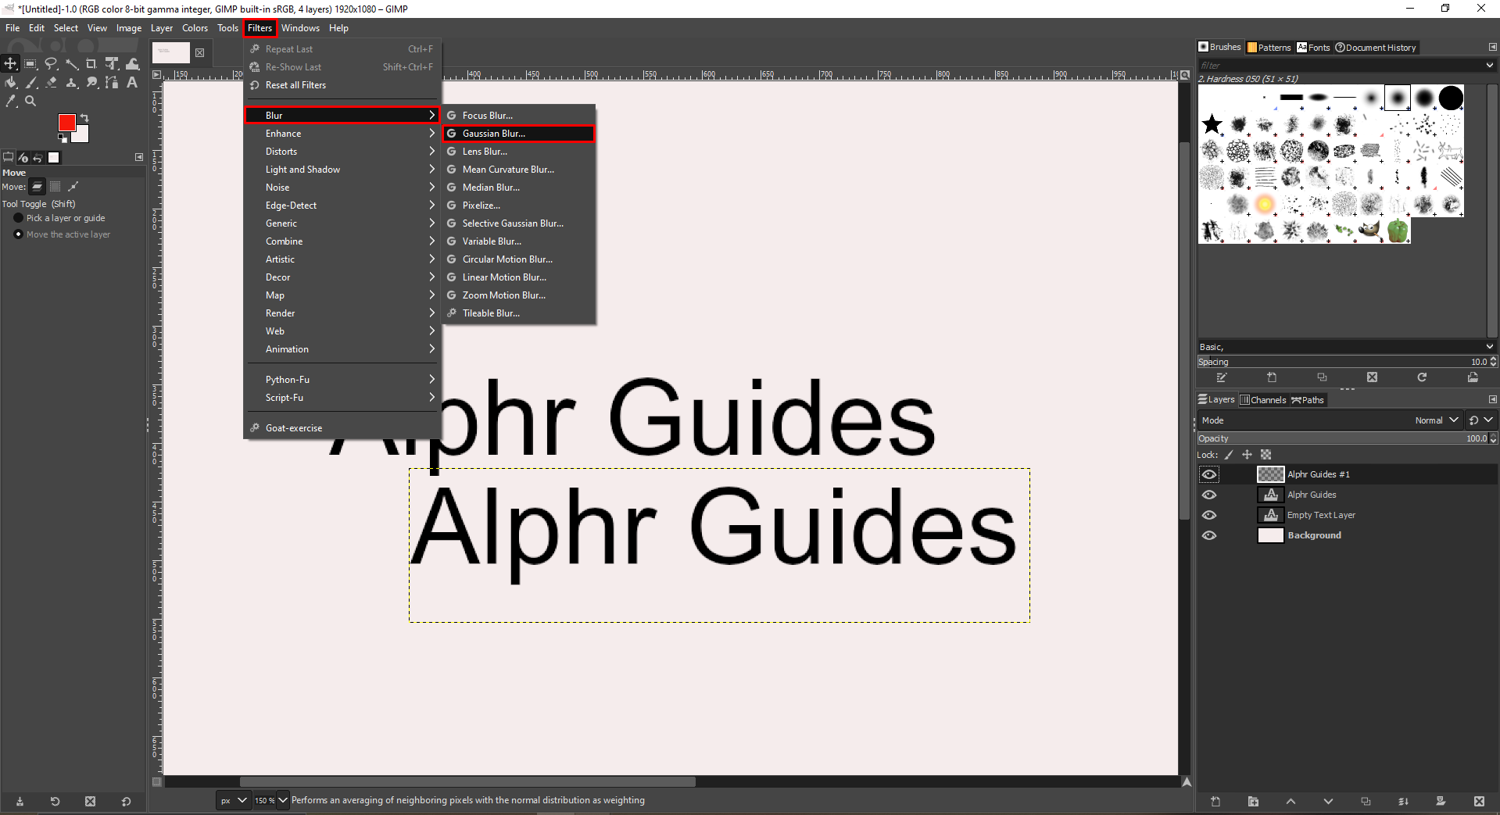Open the brush tag Basic dropdown

(1346, 347)
